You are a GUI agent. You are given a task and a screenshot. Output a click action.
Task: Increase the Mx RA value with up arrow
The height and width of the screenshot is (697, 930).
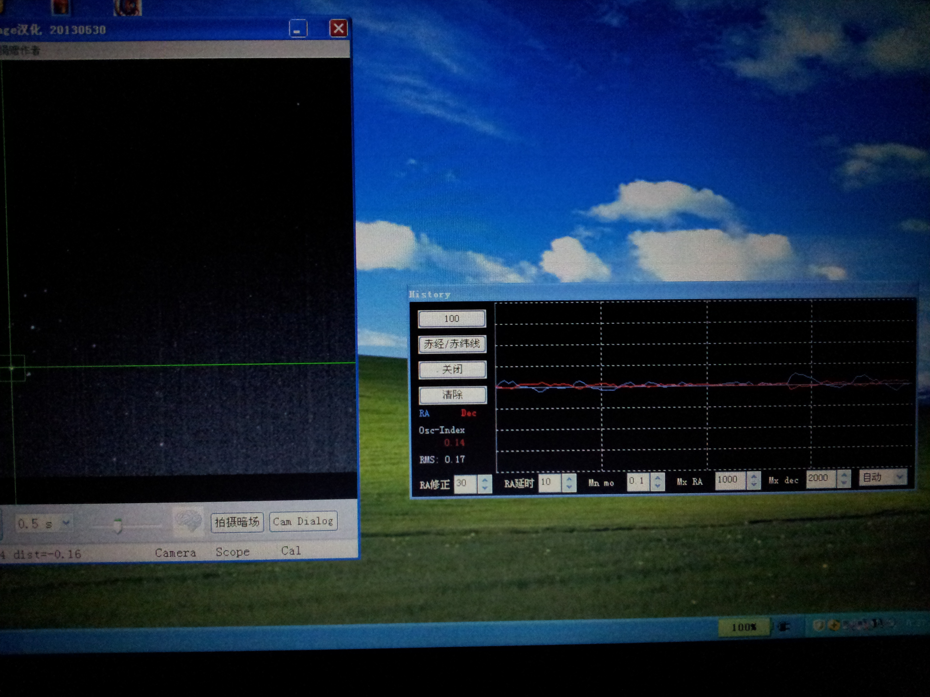point(754,476)
